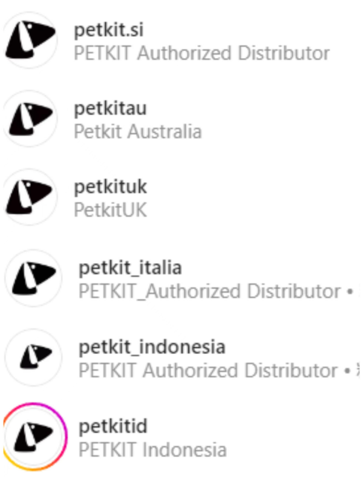Click the bullet separator after petkit_italia's distributor label

(x=350, y=292)
